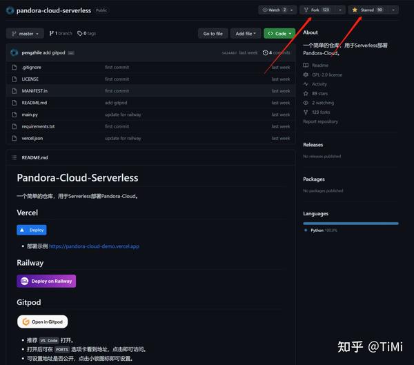The height and width of the screenshot is (365, 414).
Task: Toggle the Starred button
Action: (368, 10)
